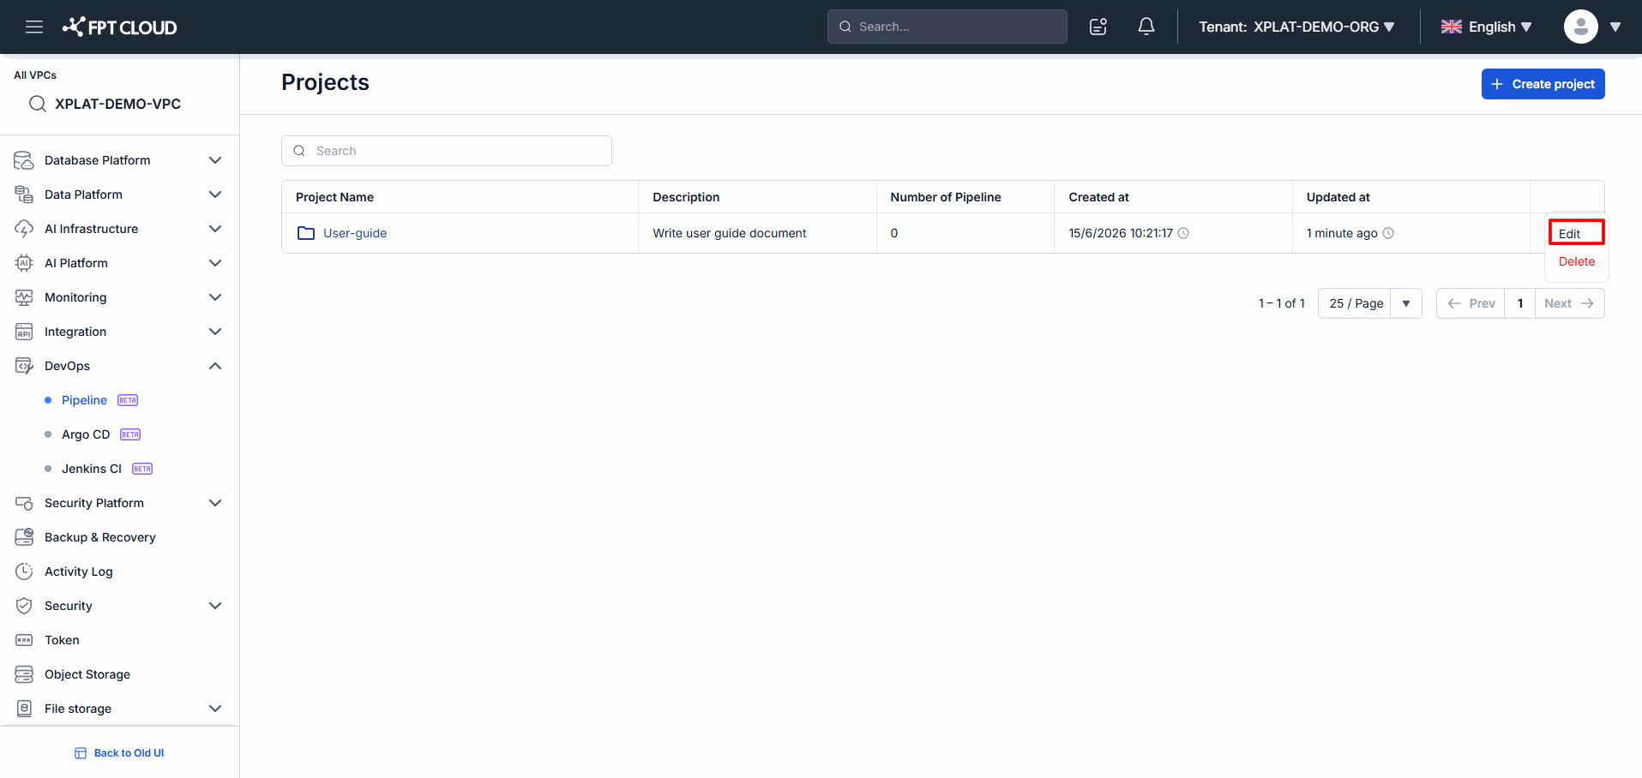Image resolution: width=1642 pixels, height=778 pixels.
Task: Click the Create project button
Action: click(1543, 84)
